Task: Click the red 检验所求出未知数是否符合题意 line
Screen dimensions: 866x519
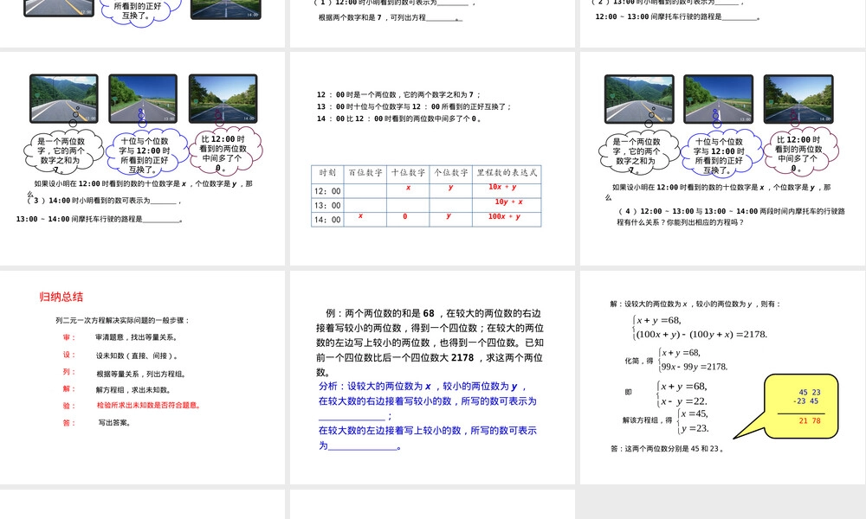Action: pos(149,406)
